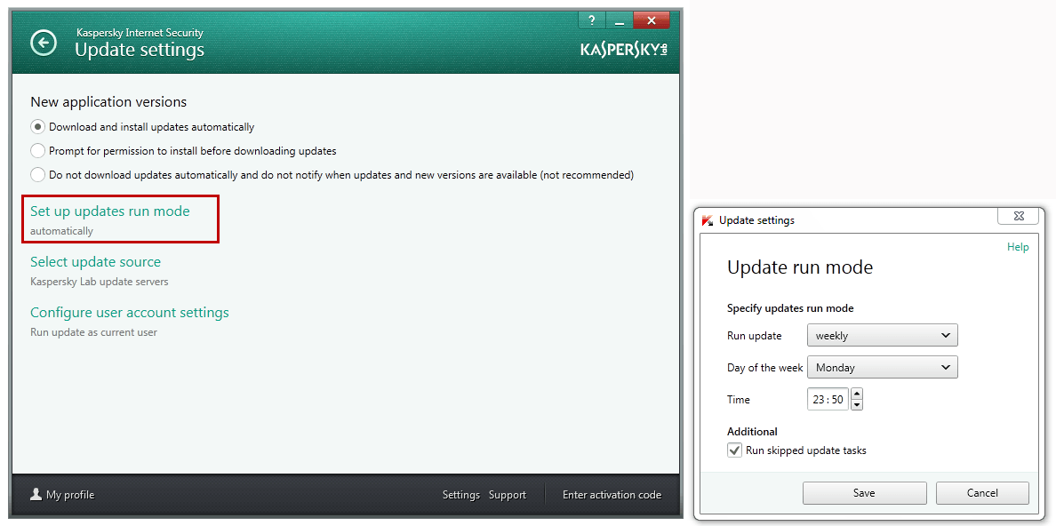
Task: Click 'Kaspersky Lab update servers' text
Action: pyautogui.click(x=99, y=282)
